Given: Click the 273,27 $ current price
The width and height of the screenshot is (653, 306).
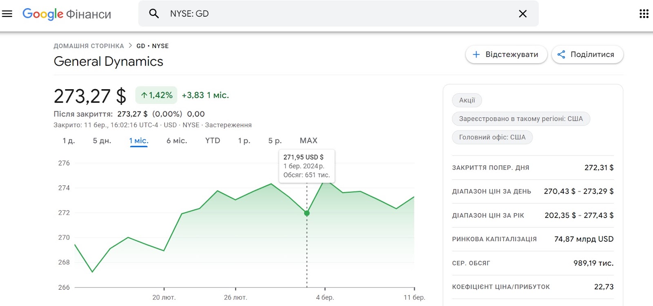Looking at the screenshot, I should [90, 96].
